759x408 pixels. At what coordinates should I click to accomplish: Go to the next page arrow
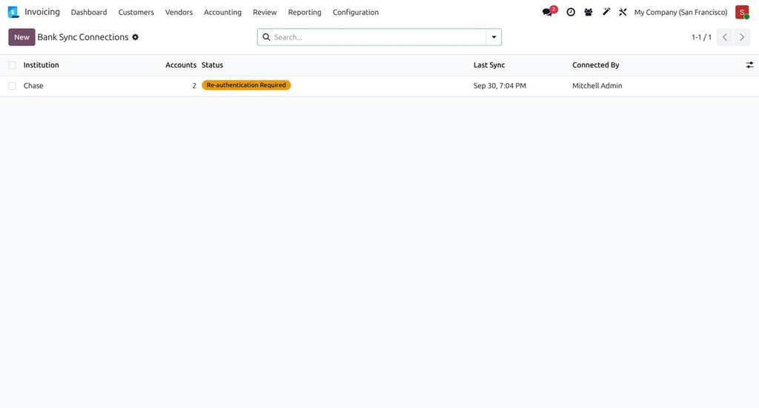tap(741, 37)
